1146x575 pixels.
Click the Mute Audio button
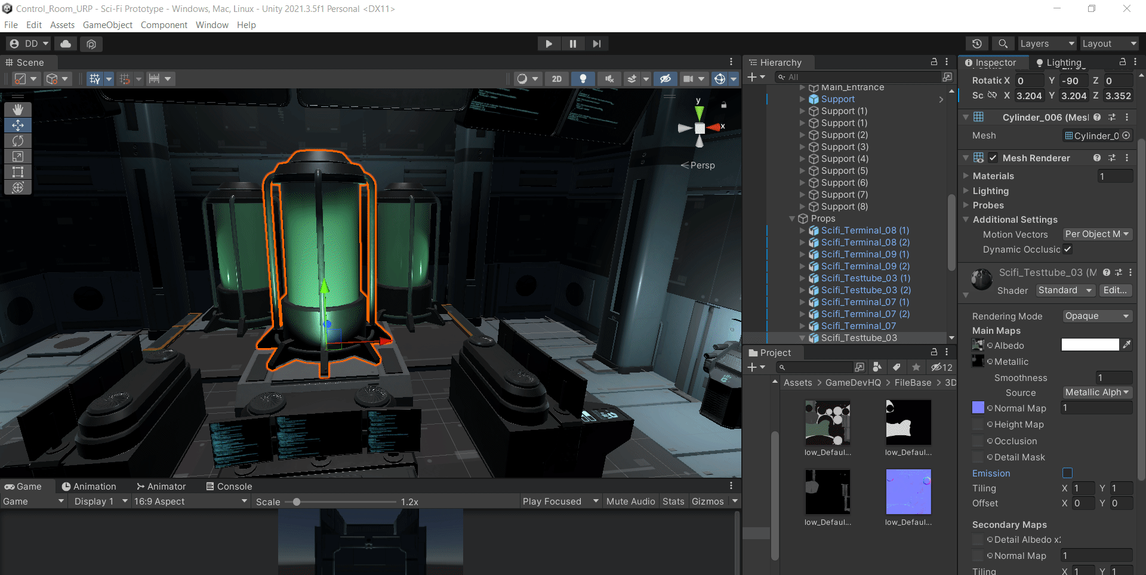tap(630, 502)
